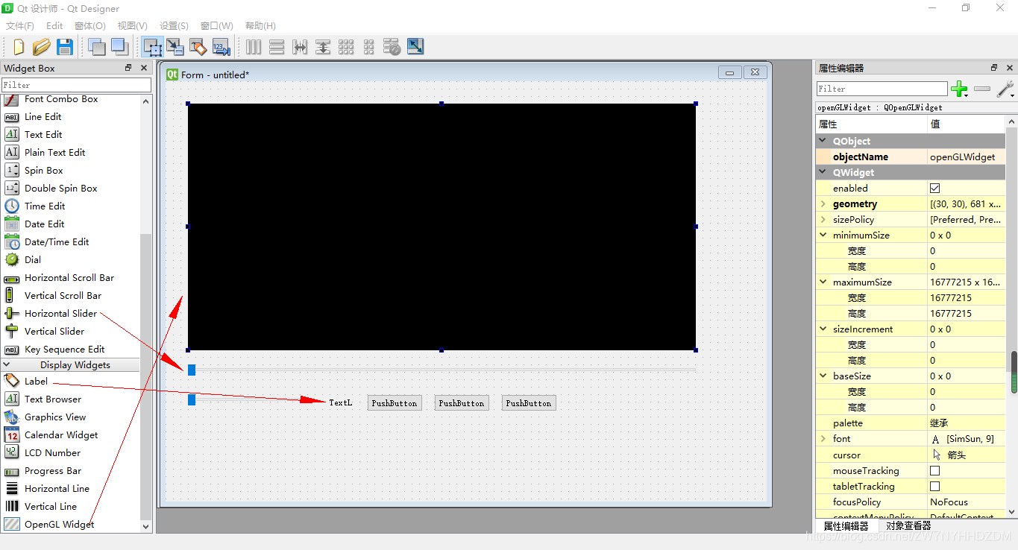This screenshot has width=1018, height=550.
Task: Click Break Layout toolbar icon
Action: click(392, 47)
